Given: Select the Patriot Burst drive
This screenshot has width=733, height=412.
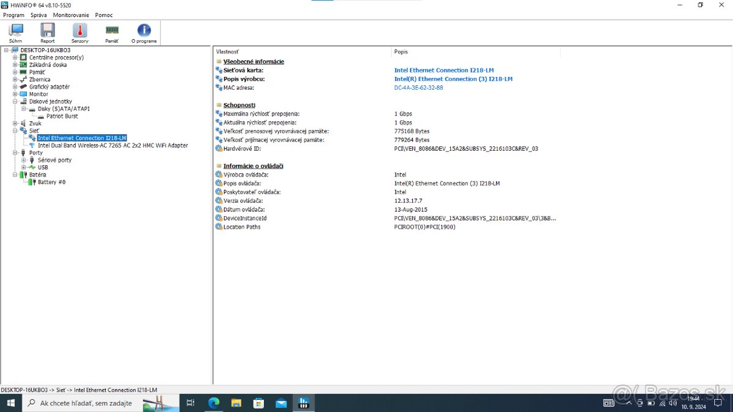Looking at the screenshot, I should pos(61,115).
